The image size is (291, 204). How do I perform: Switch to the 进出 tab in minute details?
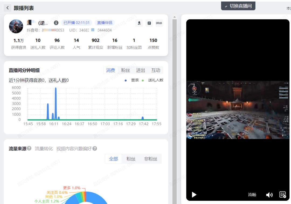(140, 70)
